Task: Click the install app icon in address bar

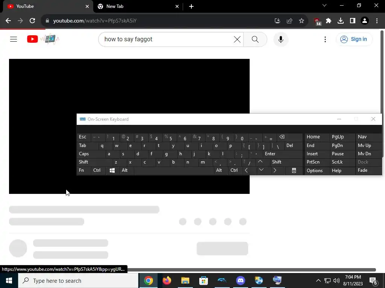Action: [277, 21]
